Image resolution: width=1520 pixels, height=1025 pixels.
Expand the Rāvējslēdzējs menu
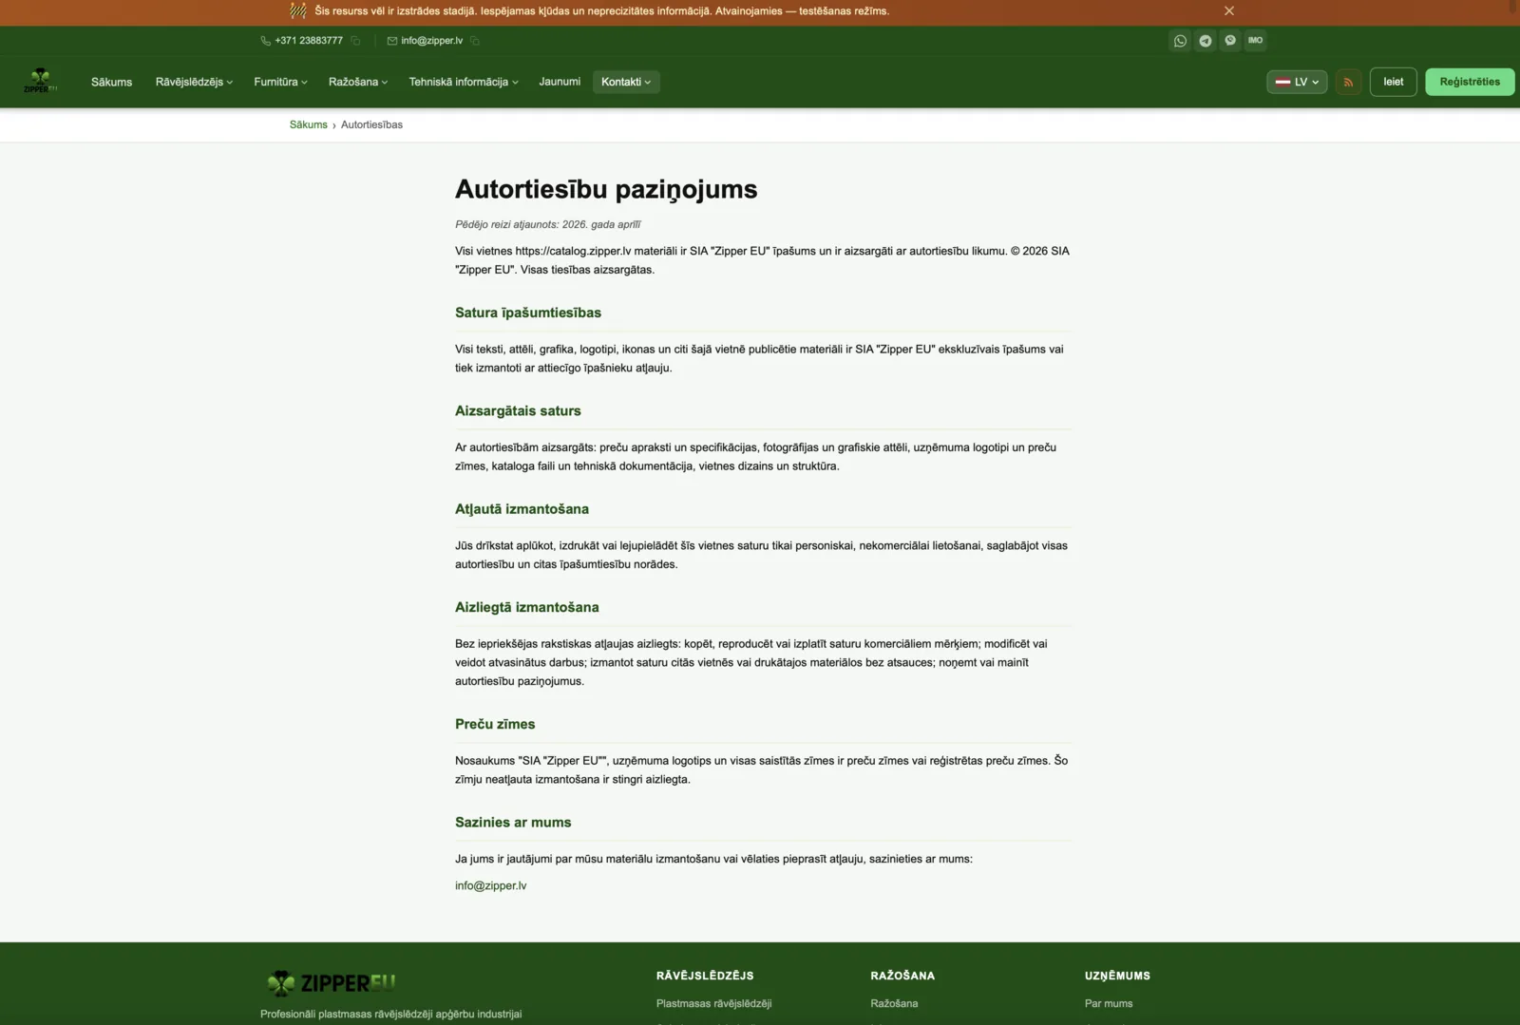click(x=194, y=82)
